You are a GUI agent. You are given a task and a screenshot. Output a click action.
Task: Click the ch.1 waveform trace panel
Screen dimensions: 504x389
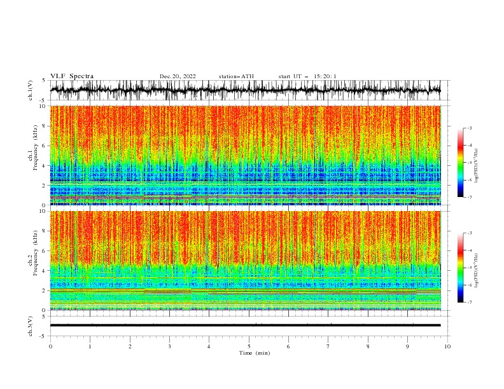pos(249,90)
